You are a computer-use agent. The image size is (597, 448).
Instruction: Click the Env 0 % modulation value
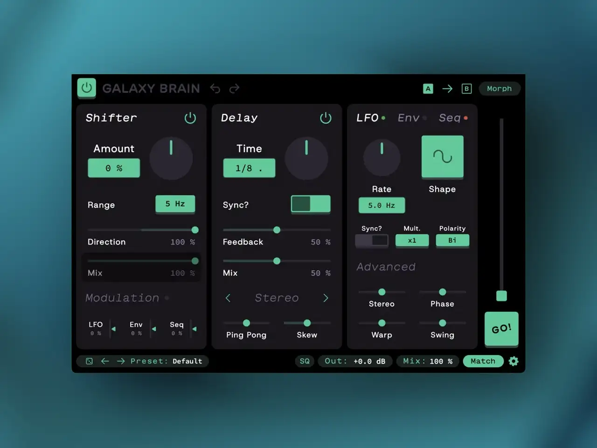[136, 333]
